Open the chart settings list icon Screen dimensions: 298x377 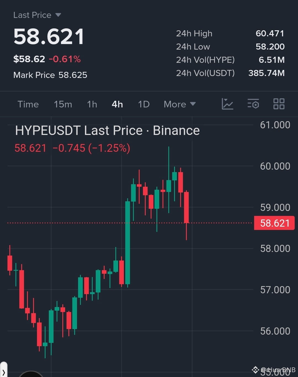253,104
